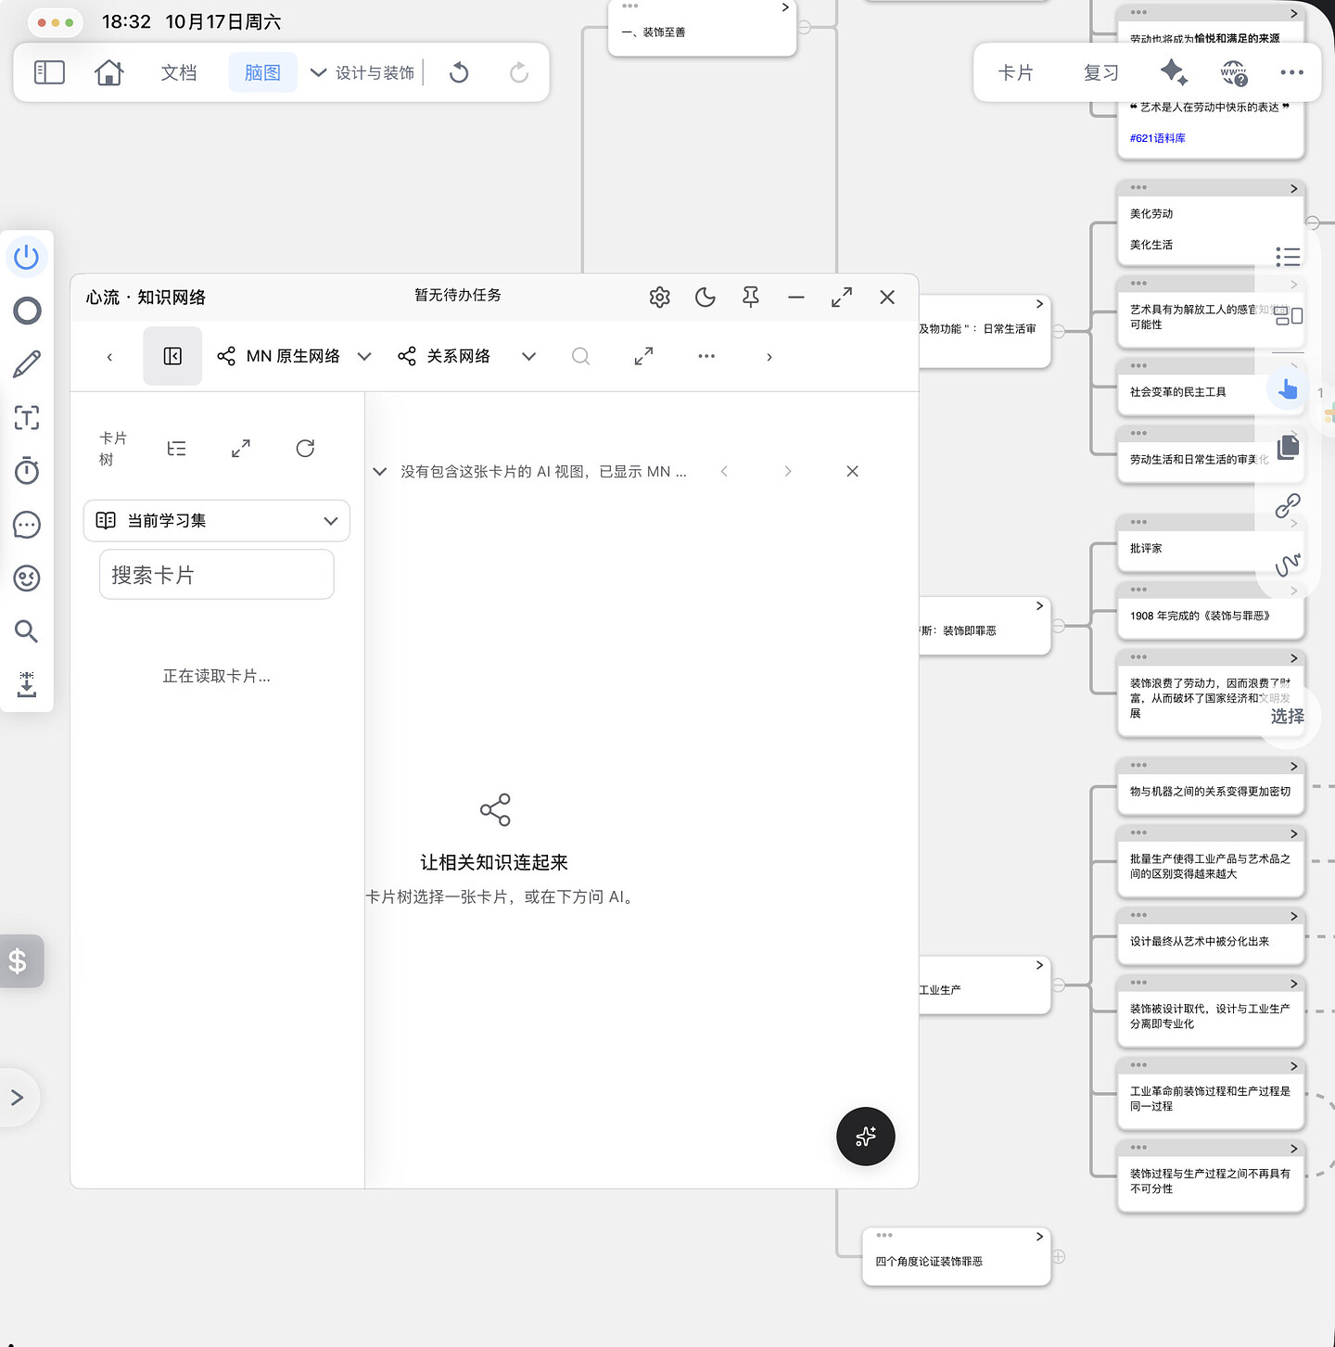
Task: Select the pencil drawing tool
Action: pyautogui.click(x=27, y=364)
